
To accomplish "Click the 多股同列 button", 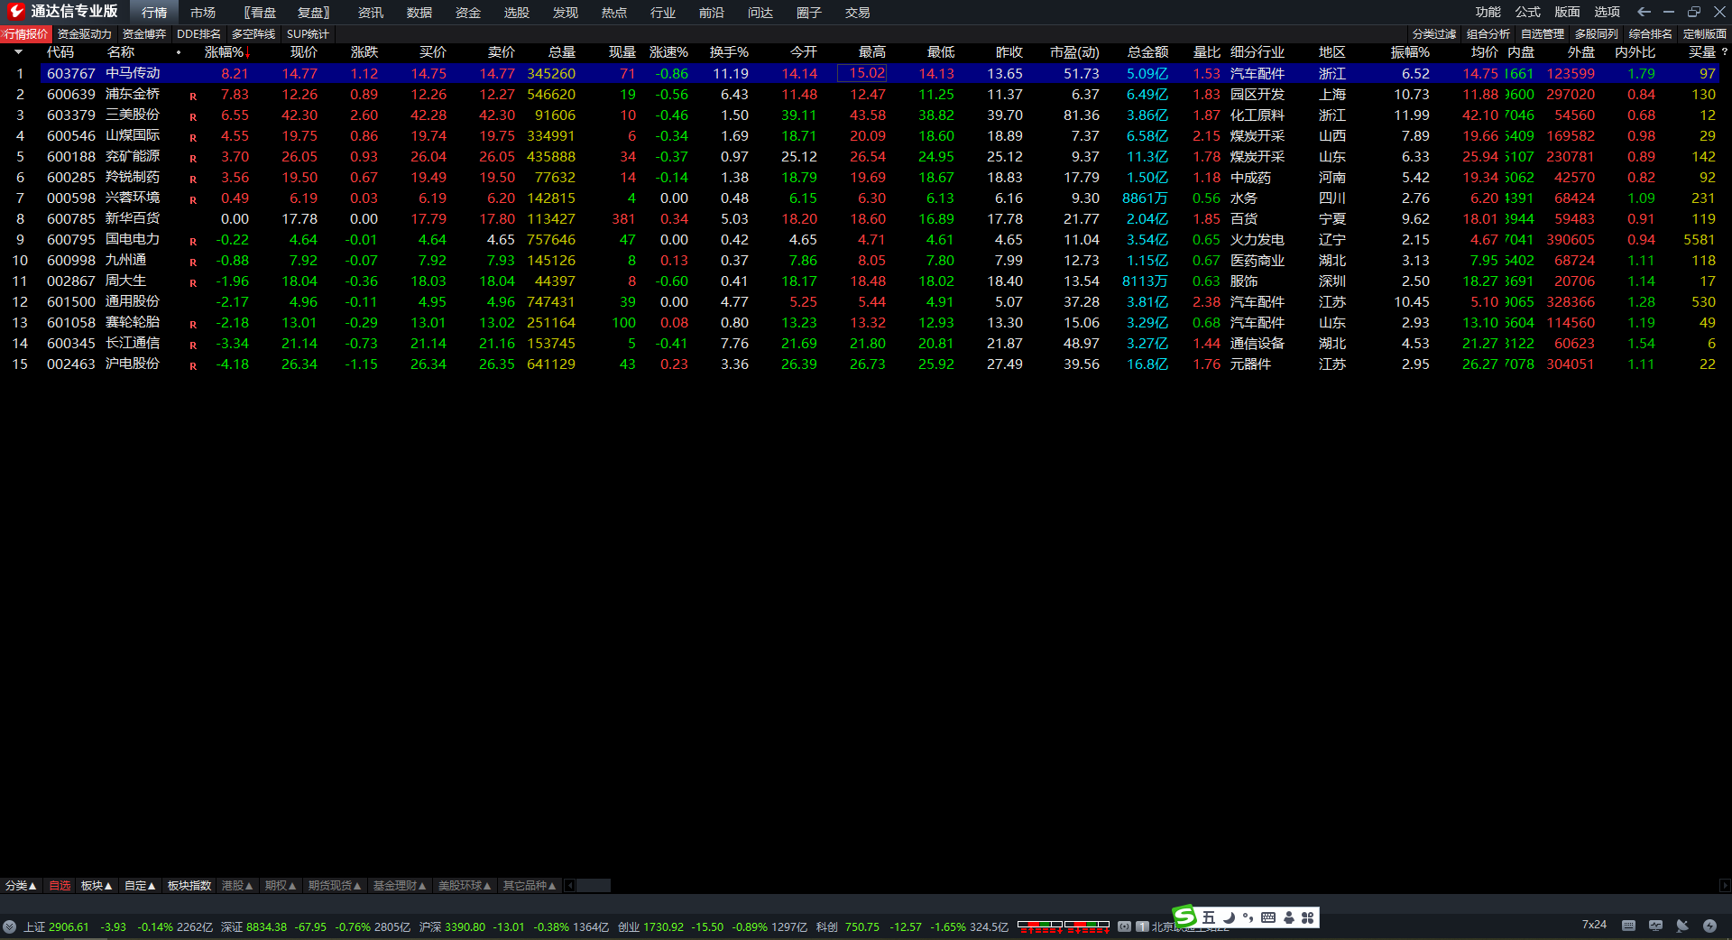I will coord(1597,33).
